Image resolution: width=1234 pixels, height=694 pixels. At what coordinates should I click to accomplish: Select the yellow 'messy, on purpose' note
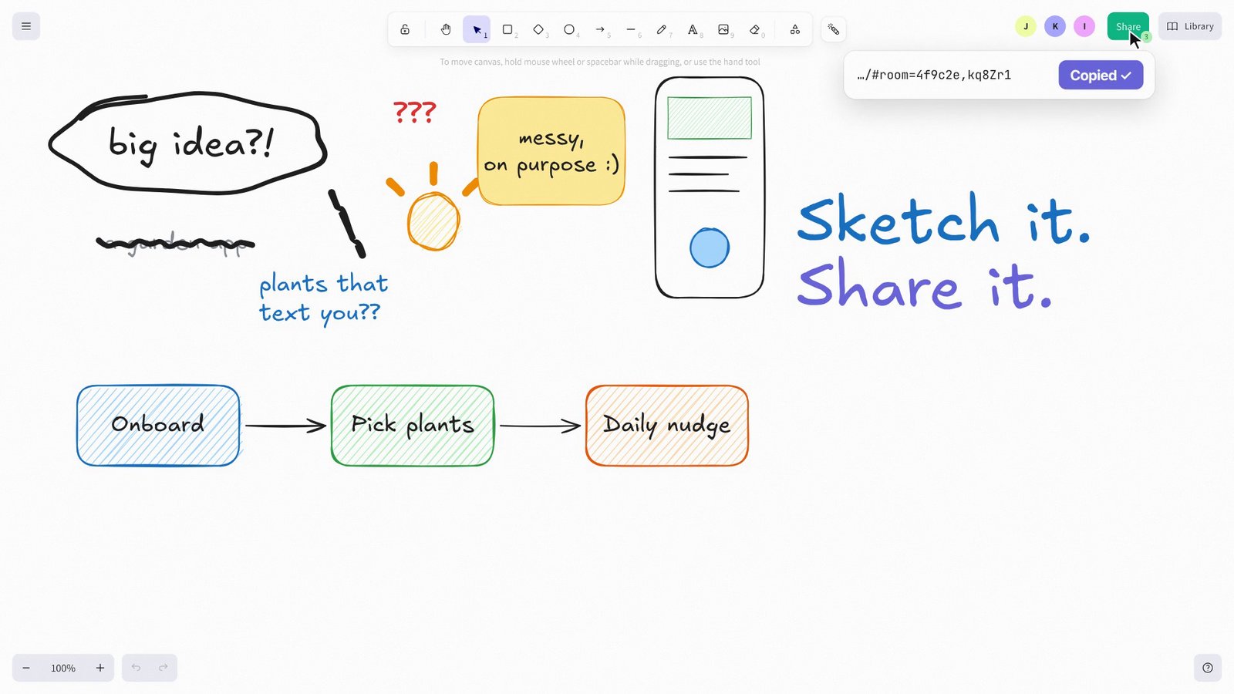pyautogui.click(x=551, y=151)
